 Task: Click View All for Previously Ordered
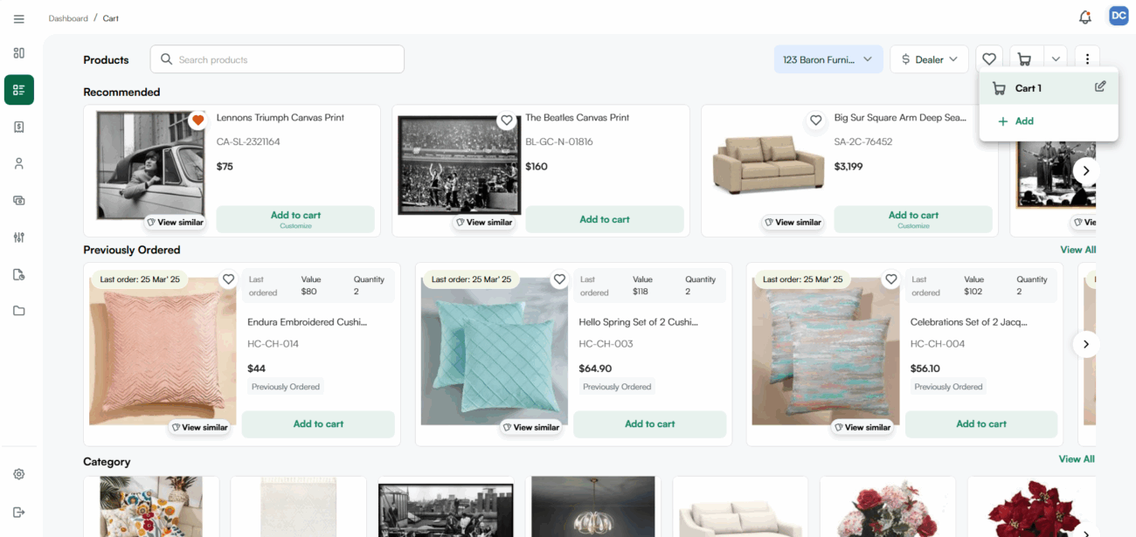(x=1077, y=250)
